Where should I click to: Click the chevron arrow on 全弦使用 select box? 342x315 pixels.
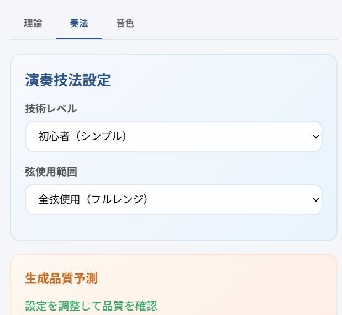click(316, 199)
